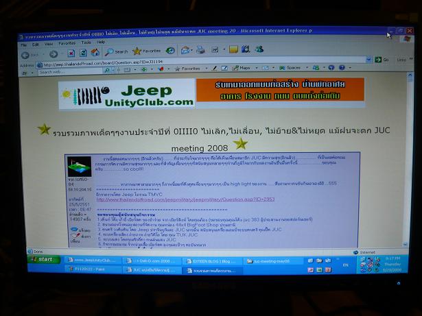Click the Stop loading icon
The width and height of the screenshot is (422, 316).
[70, 53]
